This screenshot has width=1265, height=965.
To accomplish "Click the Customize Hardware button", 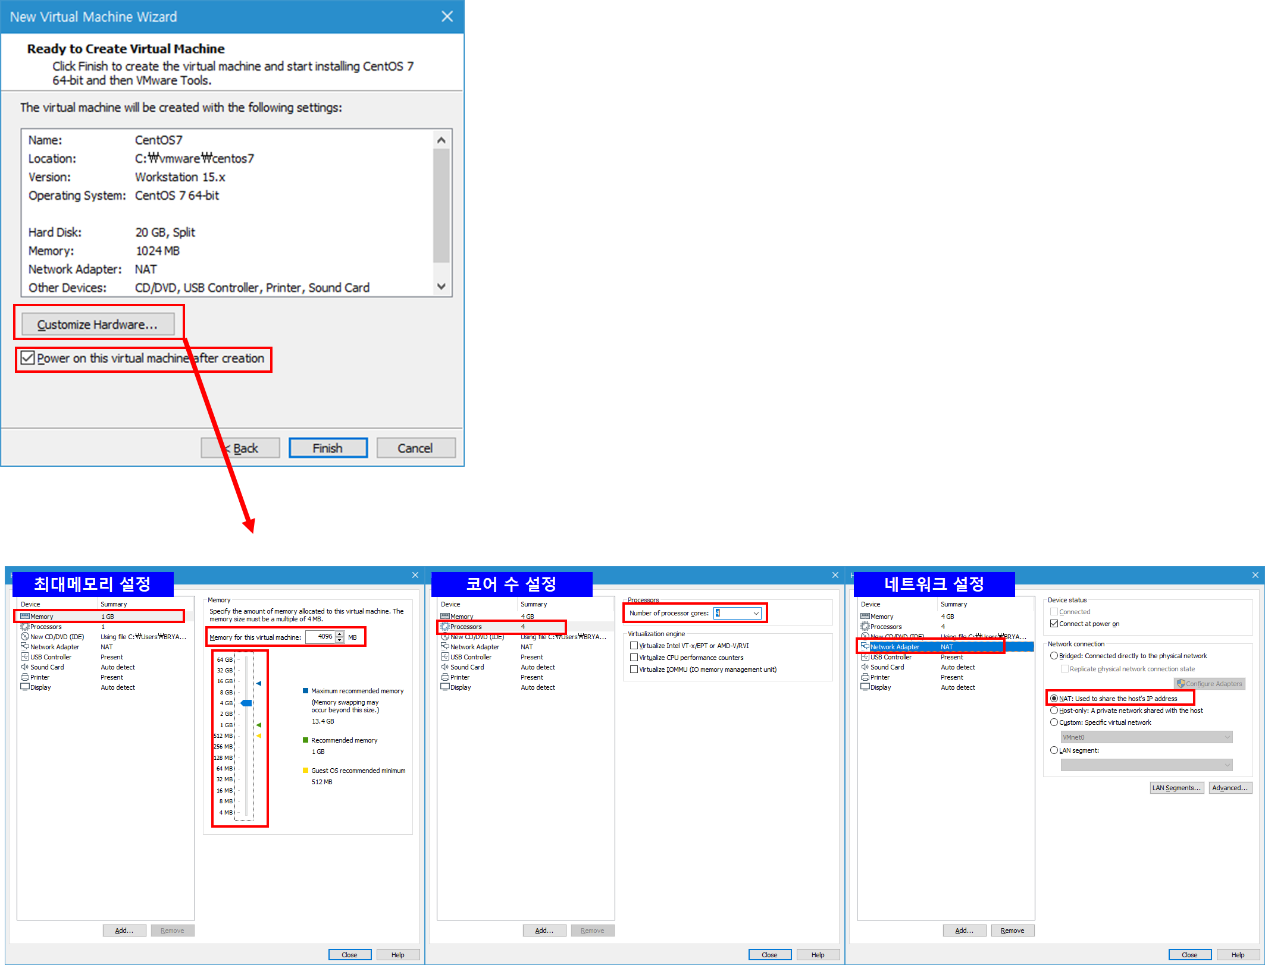I will click(98, 325).
